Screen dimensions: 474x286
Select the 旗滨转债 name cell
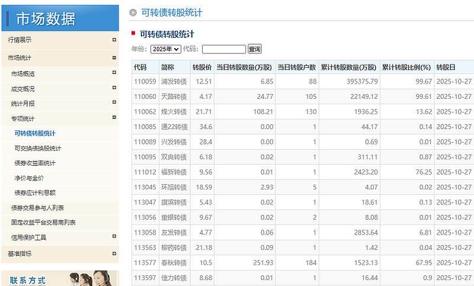(x=174, y=203)
